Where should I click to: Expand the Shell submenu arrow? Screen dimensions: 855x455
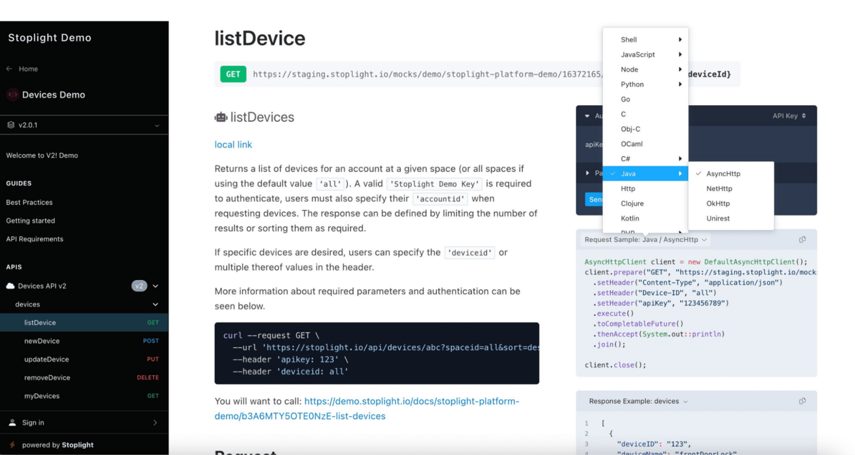680,40
